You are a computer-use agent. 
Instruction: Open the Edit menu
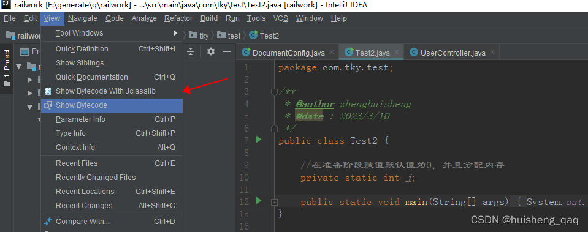31,18
